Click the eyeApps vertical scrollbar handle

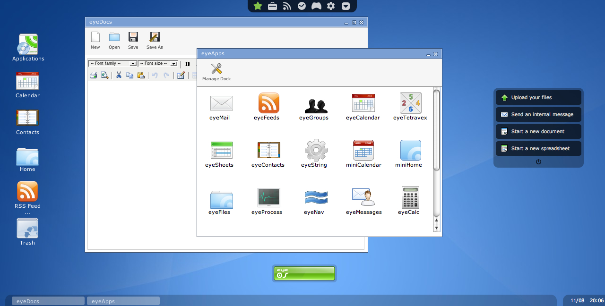pyautogui.click(x=436, y=130)
